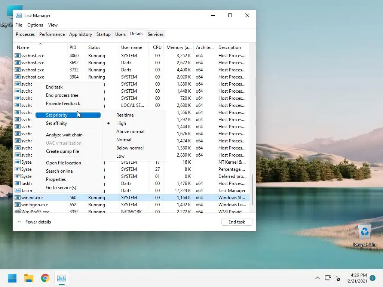Click the Task Manager taskbar icon

pyautogui.click(x=62, y=278)
